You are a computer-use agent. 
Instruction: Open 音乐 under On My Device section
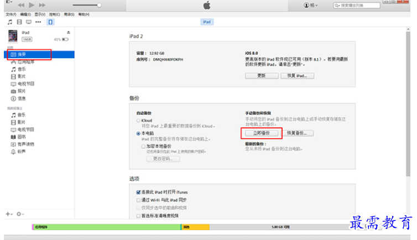[x=22, y=115]
